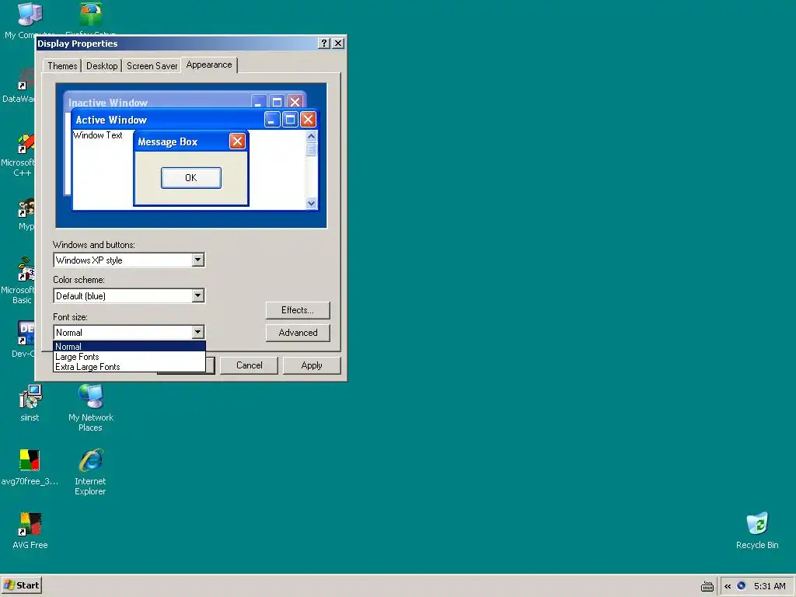The height and width of the screenshot is (597, 796).
Task: Open the My Computer desktop icon
Action: coord(30,14)
